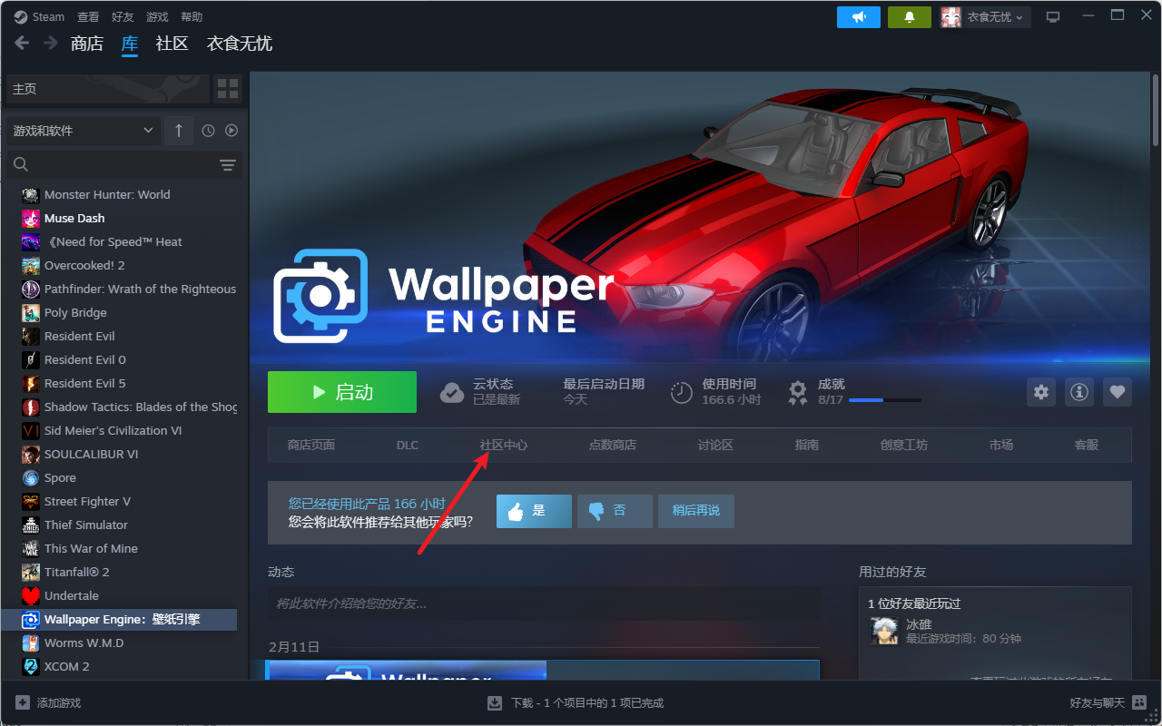Open Wallpaper Engine settings gear
The image size is (1162, 726).
[x=1041, y=392]
